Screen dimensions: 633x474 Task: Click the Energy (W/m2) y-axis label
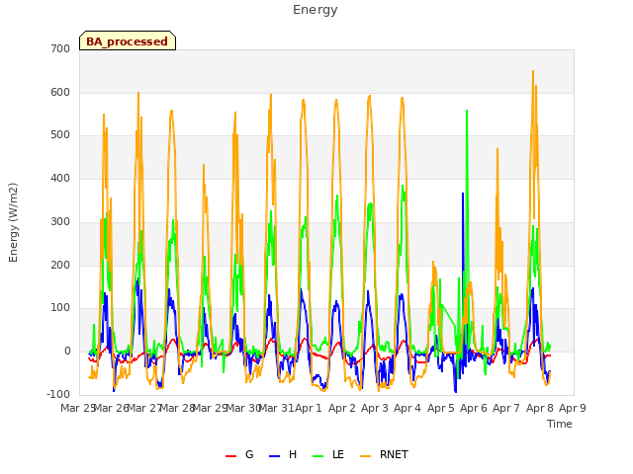[13, 222]
